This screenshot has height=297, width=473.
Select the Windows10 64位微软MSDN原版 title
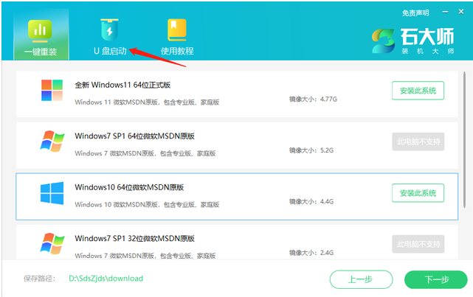(129, 187)
